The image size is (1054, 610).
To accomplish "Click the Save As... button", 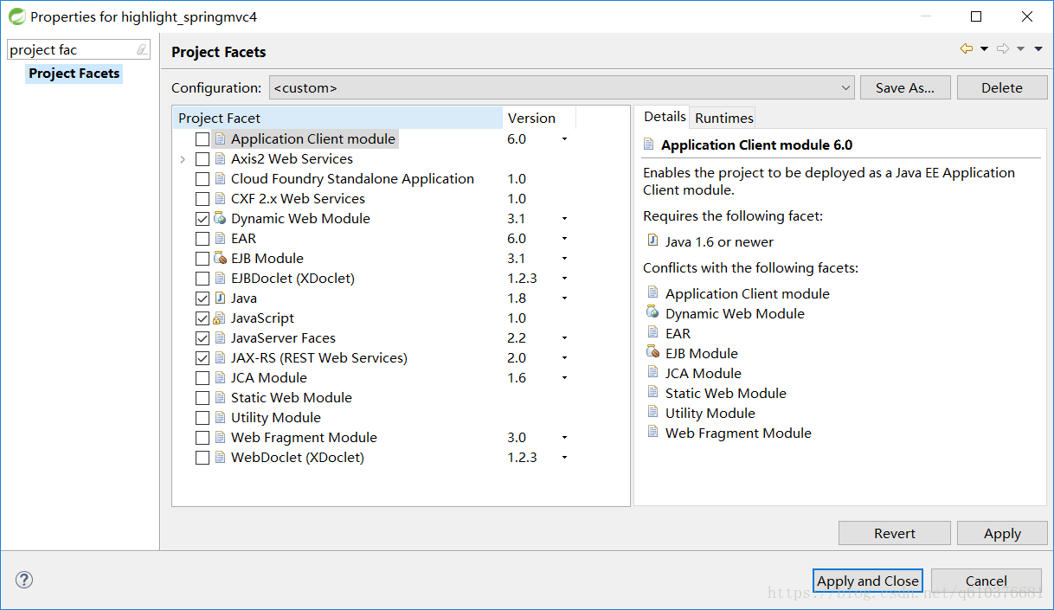I will point(905,87).
